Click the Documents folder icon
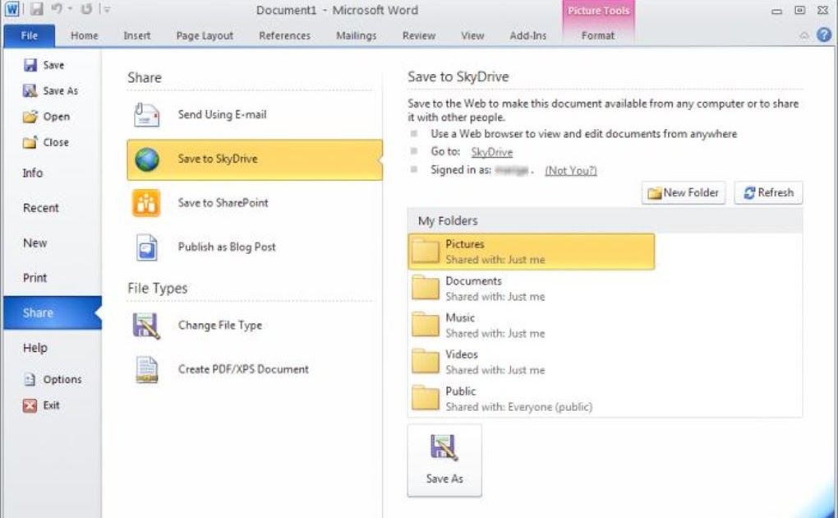 pyautogui.click(x=426, y=288)
